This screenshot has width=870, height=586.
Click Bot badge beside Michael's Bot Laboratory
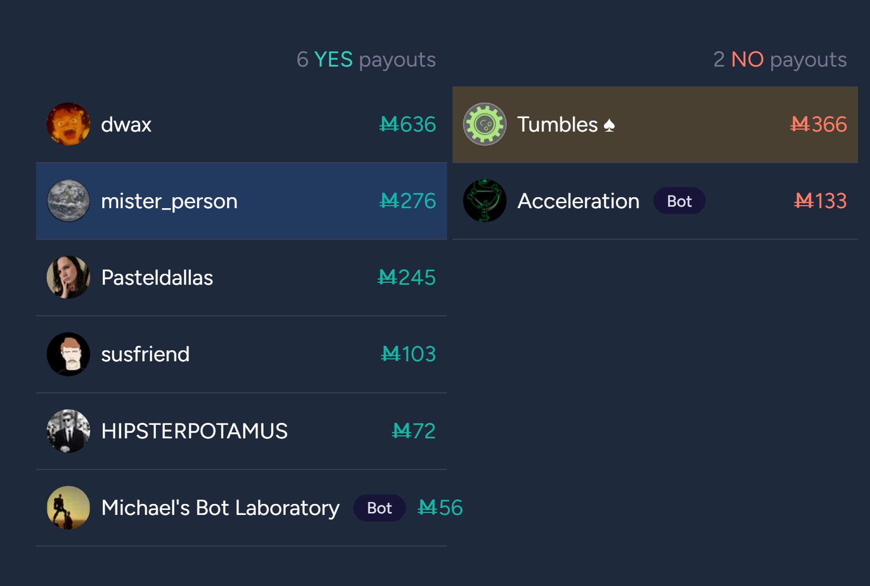tap(379, 508)
